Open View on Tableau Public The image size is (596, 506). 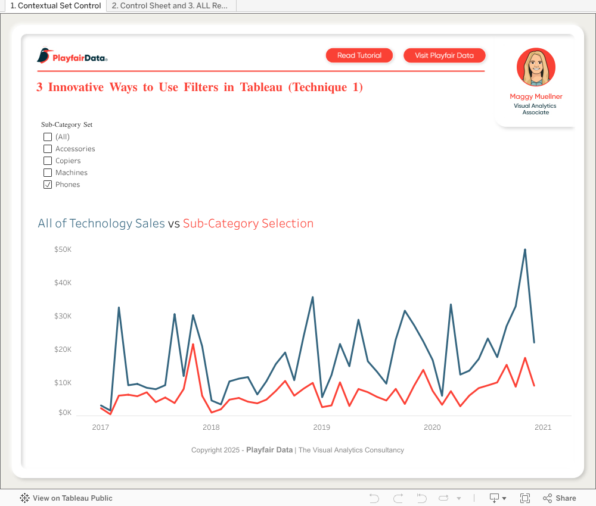(x=66, y=498)
